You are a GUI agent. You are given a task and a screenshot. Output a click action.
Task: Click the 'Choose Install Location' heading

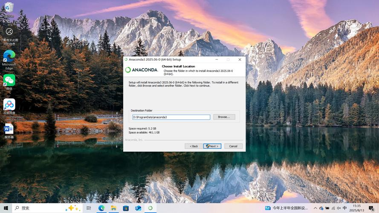pyautogui.click(x=178, y=66)
